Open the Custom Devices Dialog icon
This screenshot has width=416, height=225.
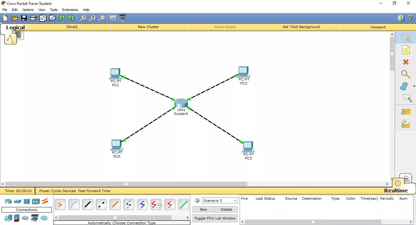click(x=122, y=18)
